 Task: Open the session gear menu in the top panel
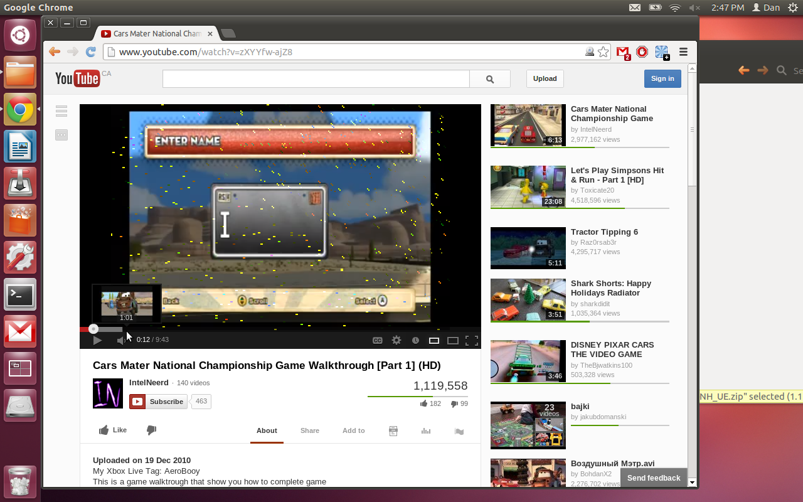coord(792,8)
